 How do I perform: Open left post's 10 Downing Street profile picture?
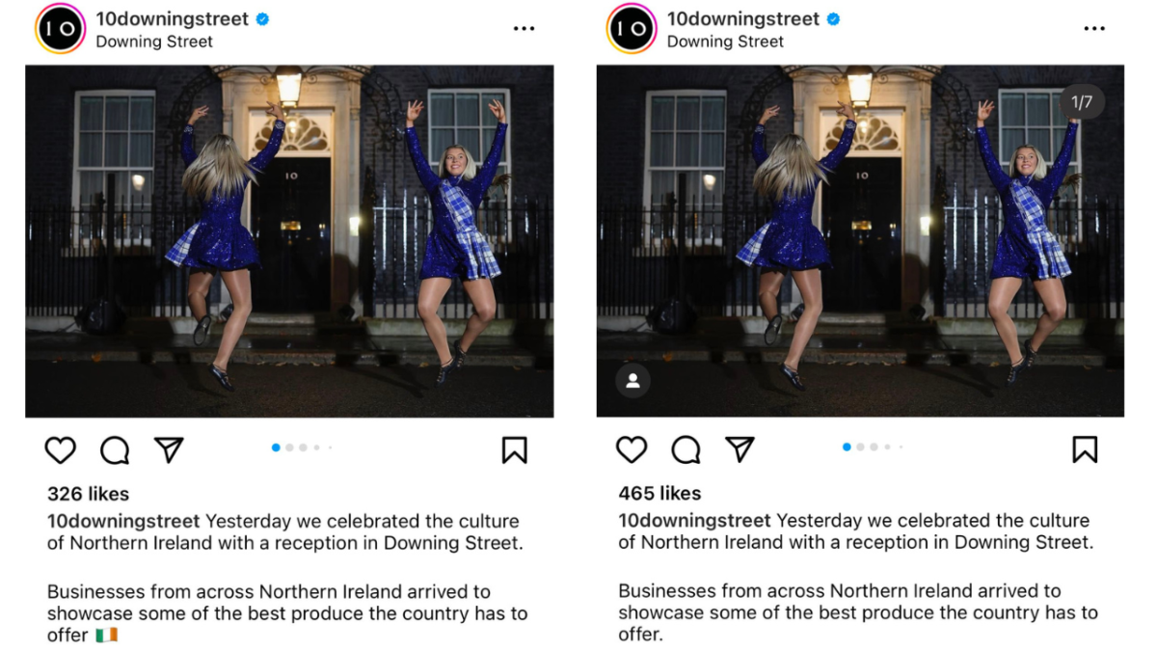pyautogui.click(x=60, y=29)
